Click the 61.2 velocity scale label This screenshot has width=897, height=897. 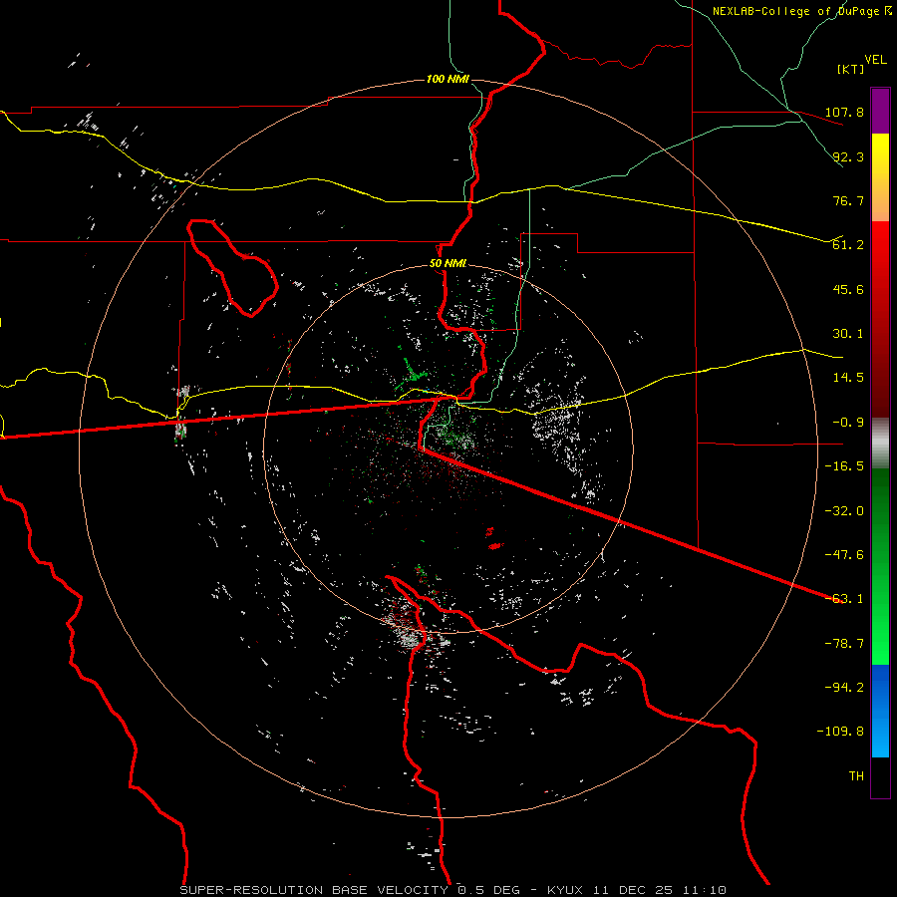[848, 245]
